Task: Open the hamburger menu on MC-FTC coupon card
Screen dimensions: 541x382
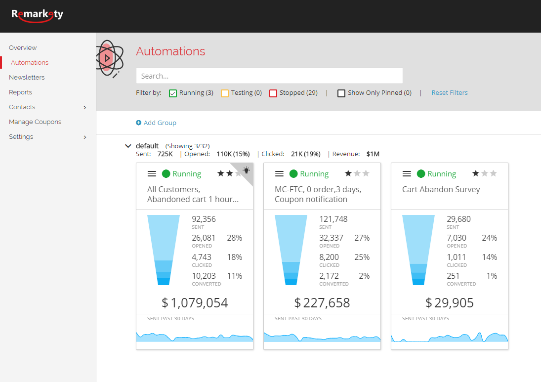Action: [x=279, y=173]
